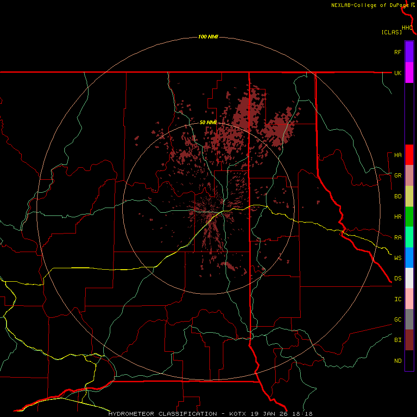Screen dimensions: 417x417
Task: Click the [CLAS] legend header
Action: [392, 32]
